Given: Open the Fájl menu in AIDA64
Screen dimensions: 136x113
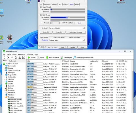Looking at the screenshot, I should point(4,55).
